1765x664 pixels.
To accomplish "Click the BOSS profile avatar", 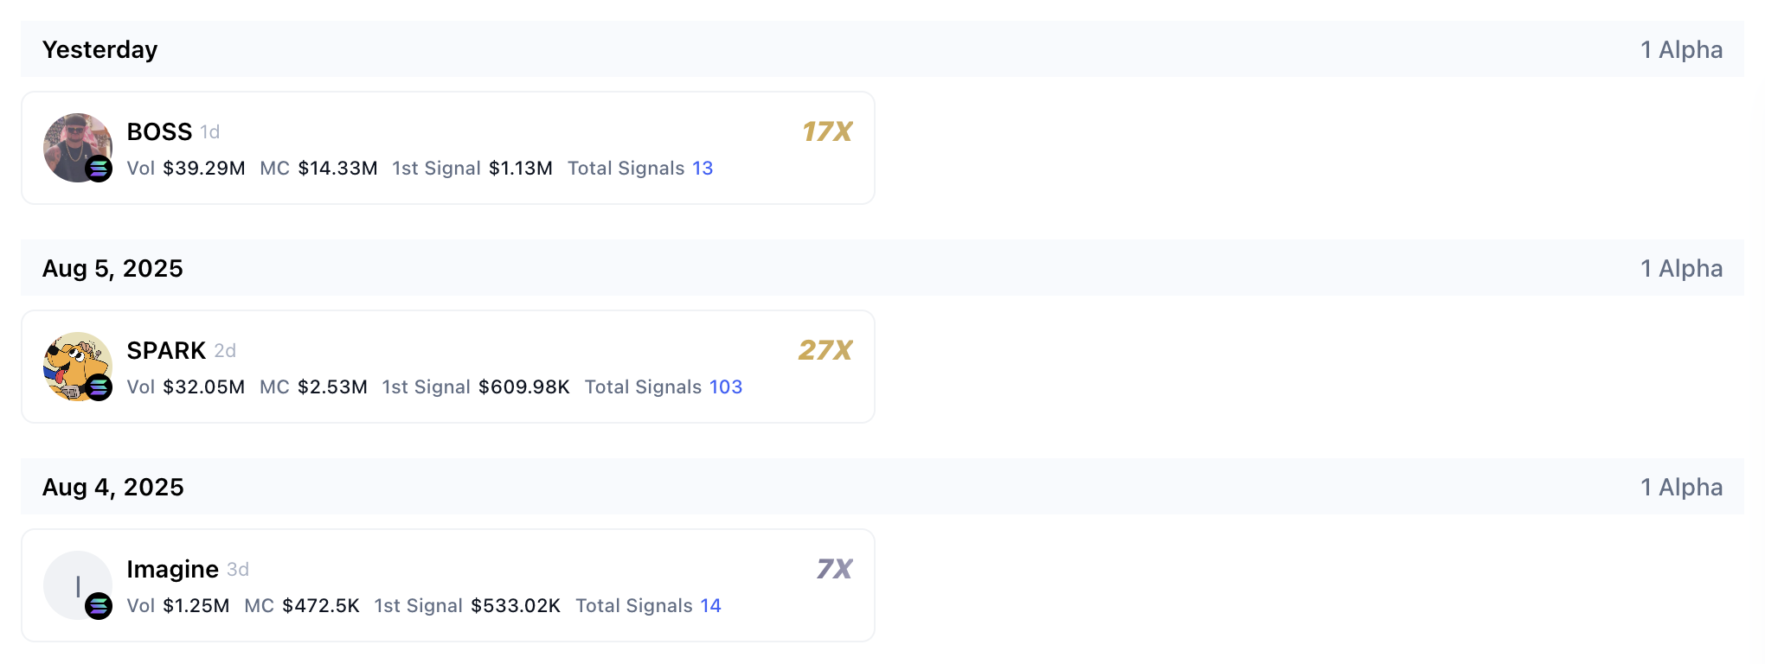I will [x=77, y=147].
